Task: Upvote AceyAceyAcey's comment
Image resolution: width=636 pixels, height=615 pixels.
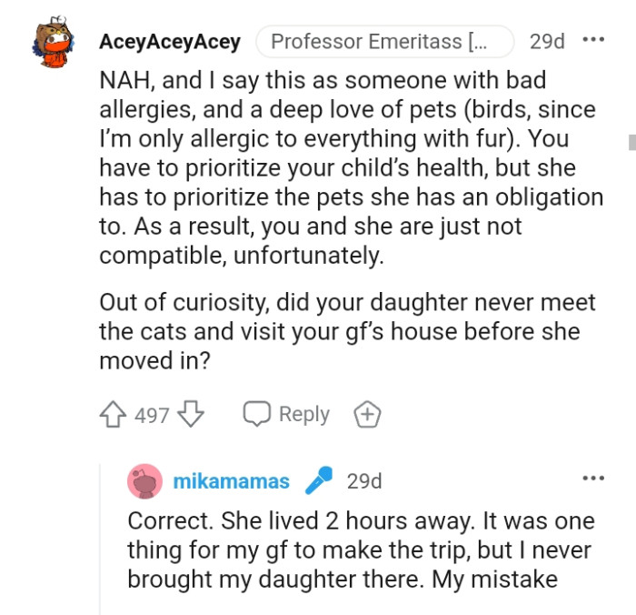Action: pos(114,415)
